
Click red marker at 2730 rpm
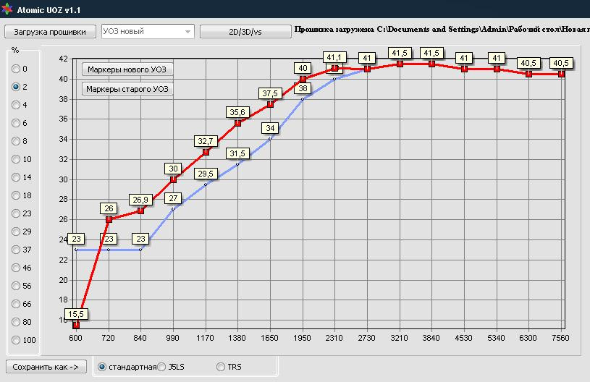click(367, 69)
